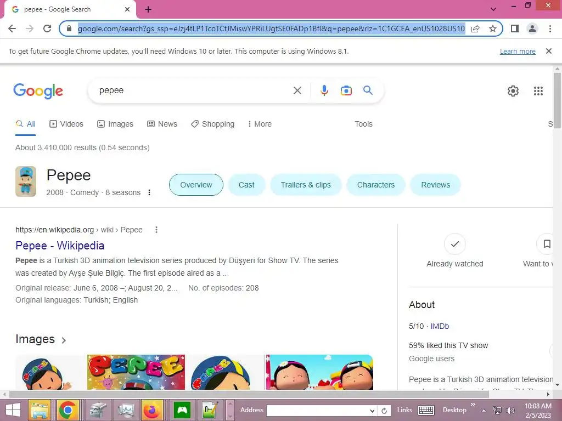Open the search Tools options

[363, 124]
